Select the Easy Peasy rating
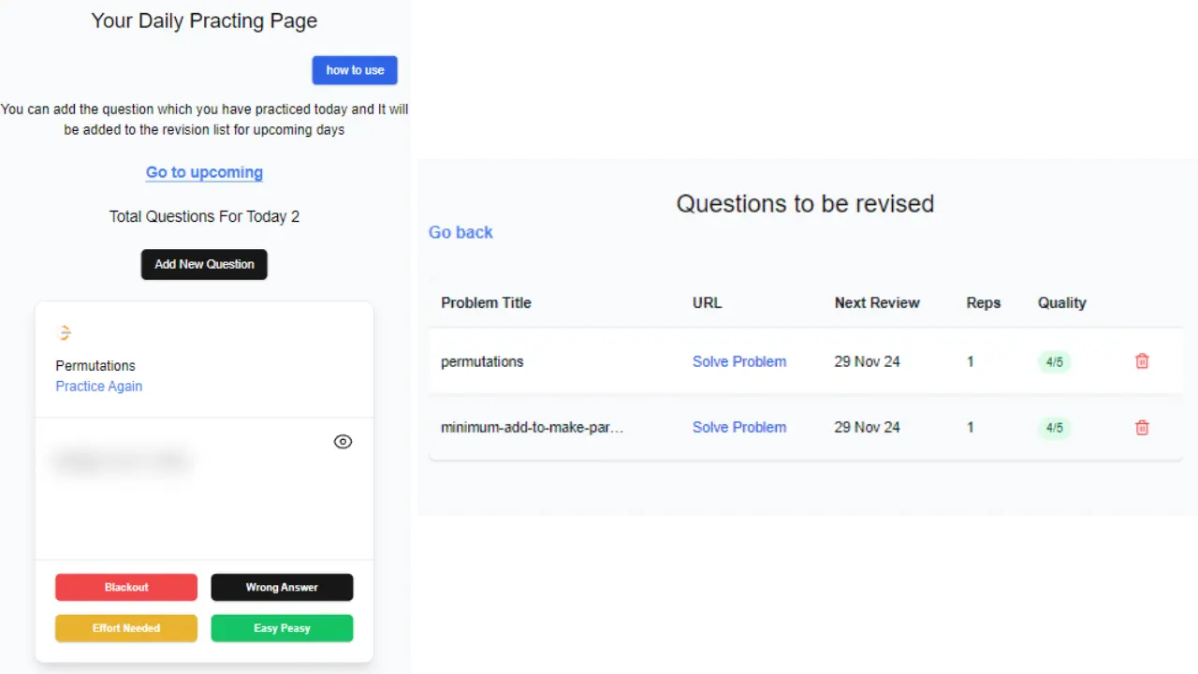 [282, 628]
